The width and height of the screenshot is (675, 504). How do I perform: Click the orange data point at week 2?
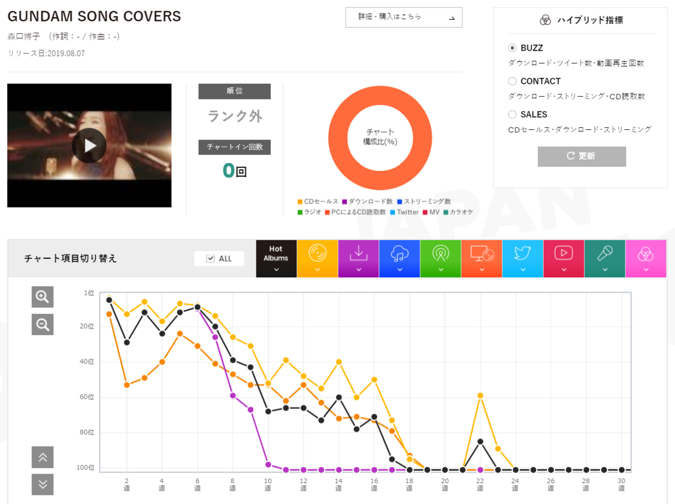coord(127,385)
